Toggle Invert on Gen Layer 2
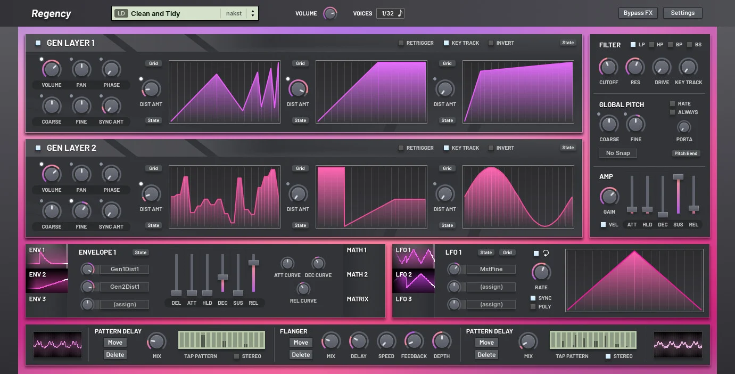Screen dimensions: 735x374 pyautogui.click(x=491, y=148)
